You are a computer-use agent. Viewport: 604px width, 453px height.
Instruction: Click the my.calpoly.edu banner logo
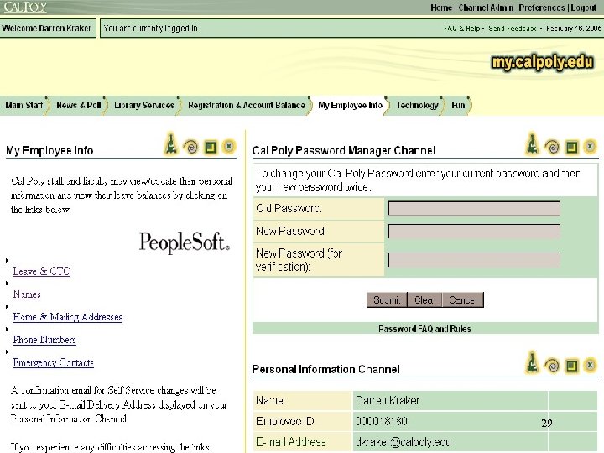[x=543, y=62]
